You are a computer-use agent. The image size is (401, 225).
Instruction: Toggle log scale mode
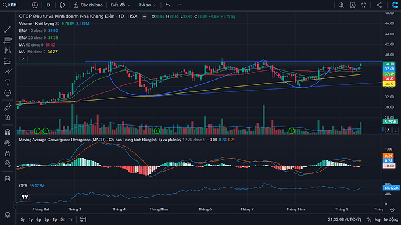coord(378,219)
